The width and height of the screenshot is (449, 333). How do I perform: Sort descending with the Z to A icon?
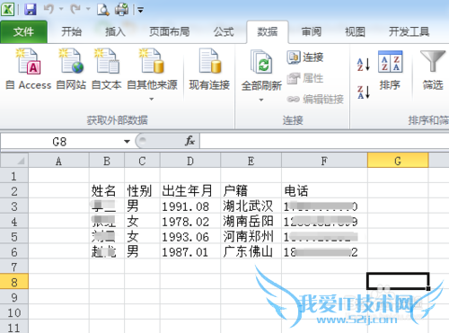[x=364, y=92]
